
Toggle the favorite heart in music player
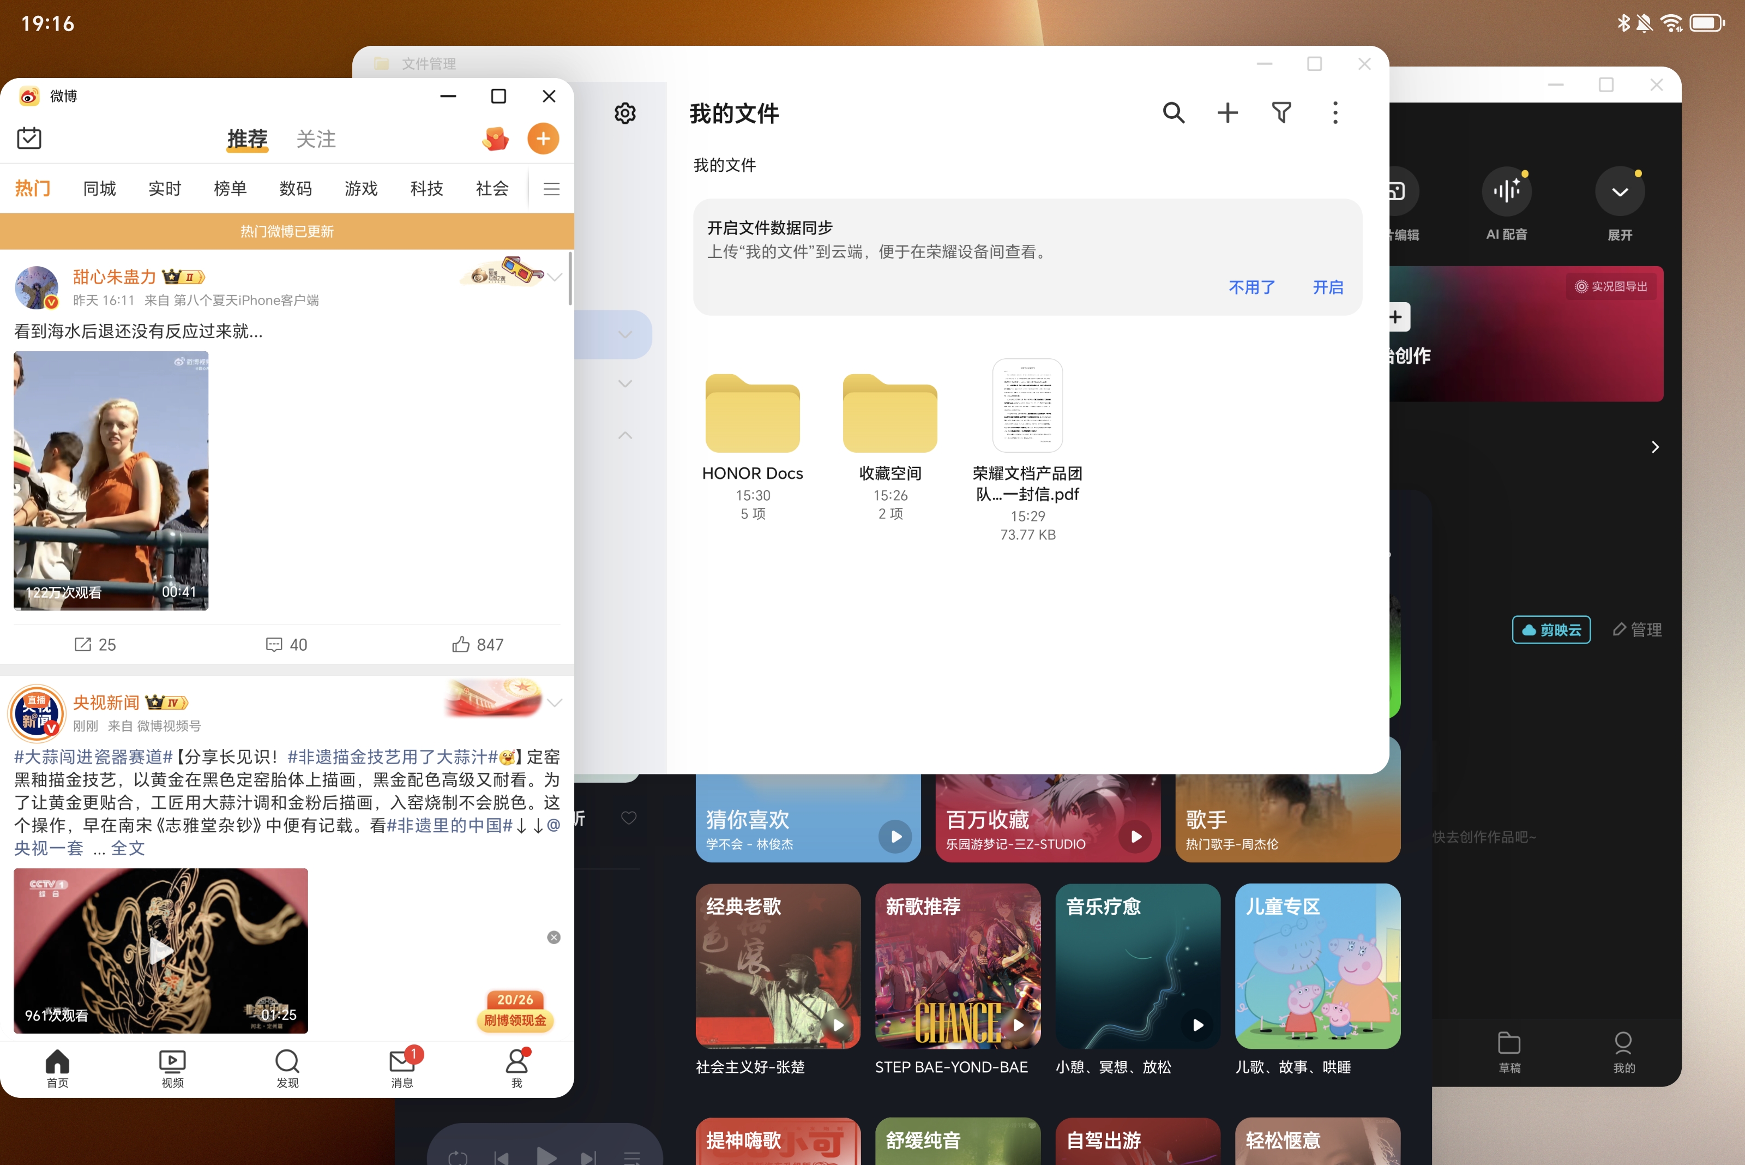(x=628, y=818)
